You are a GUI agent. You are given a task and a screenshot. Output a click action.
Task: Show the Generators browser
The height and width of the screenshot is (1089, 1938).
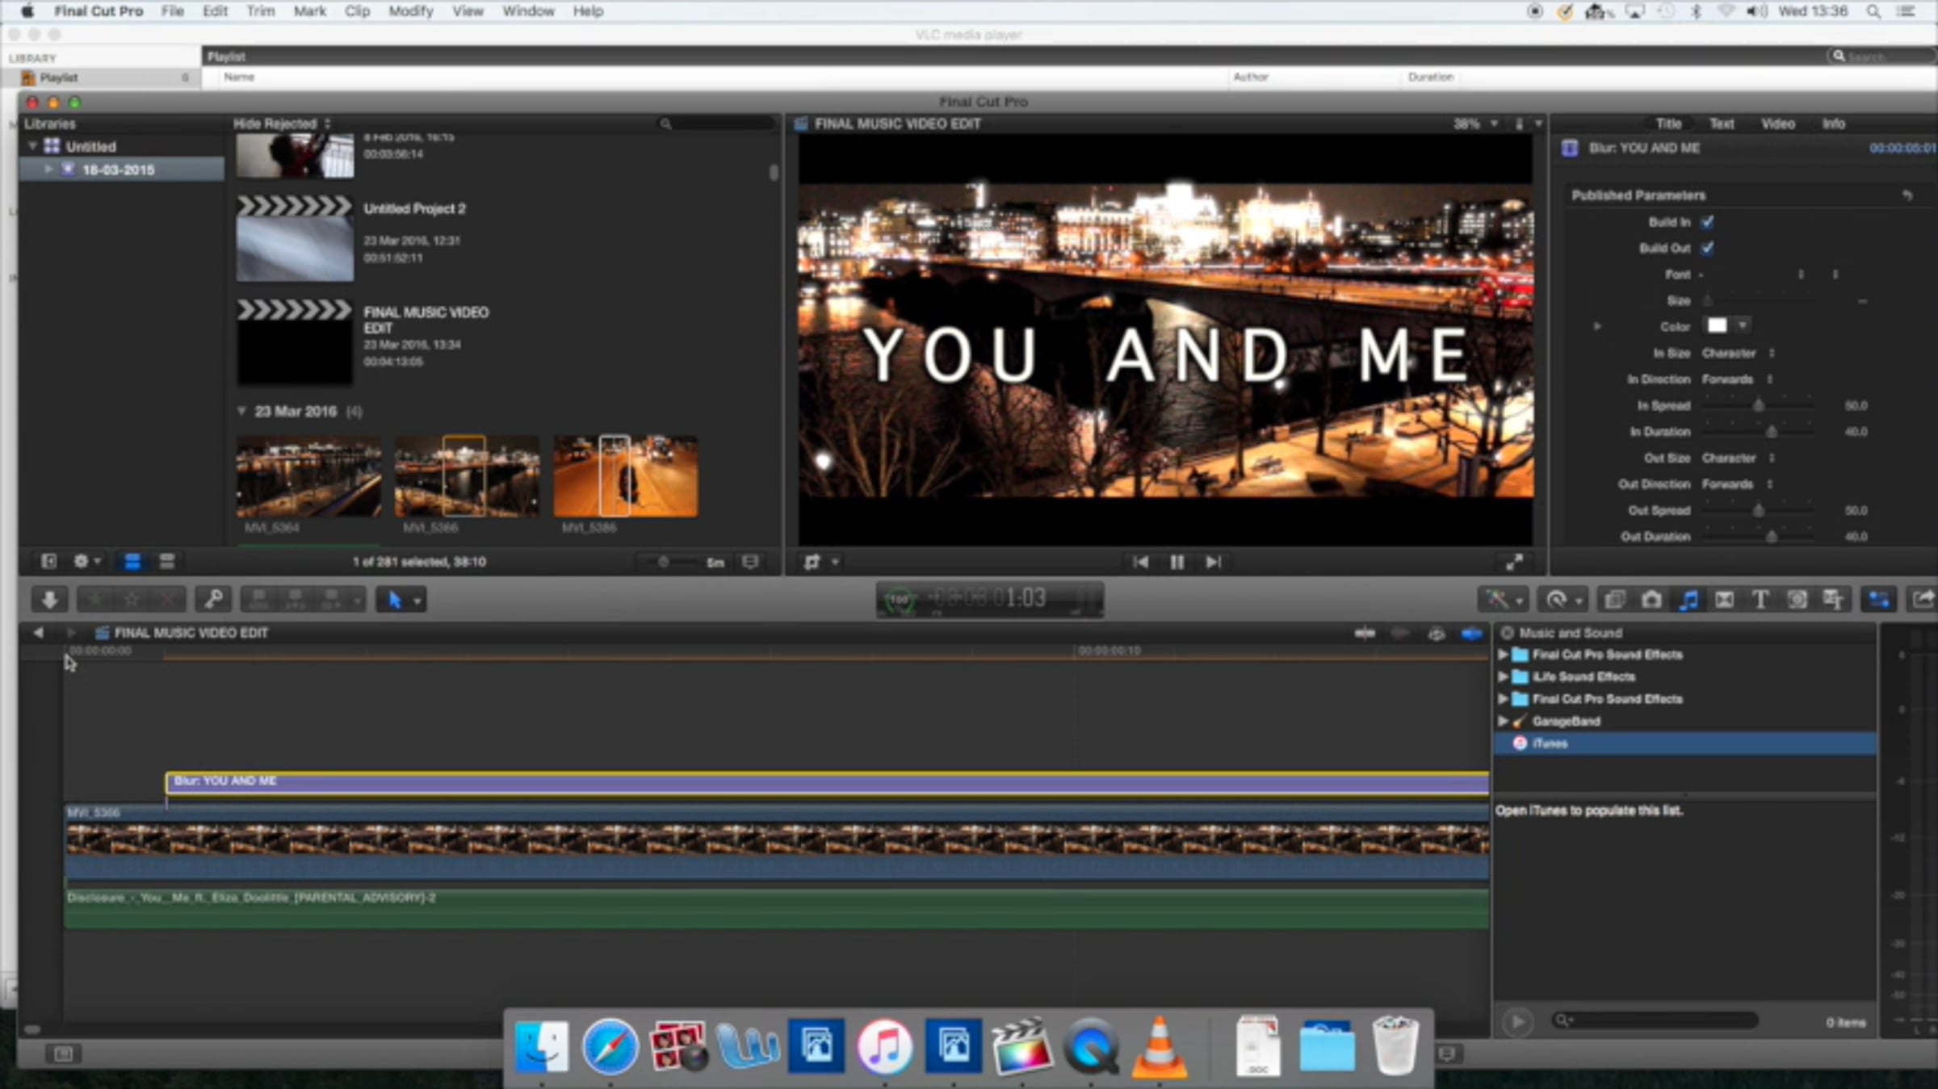coord(1797,600)
